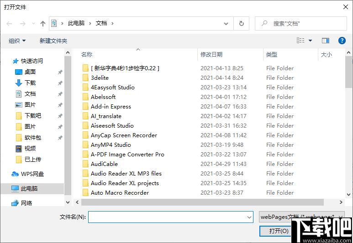353x243 pixels.
Task: Click 新建文件夹 button
Action: pyautogui.click(x=53, y=41)
